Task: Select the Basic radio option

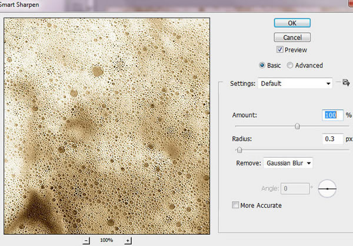Action: click(x=262, y=65)
